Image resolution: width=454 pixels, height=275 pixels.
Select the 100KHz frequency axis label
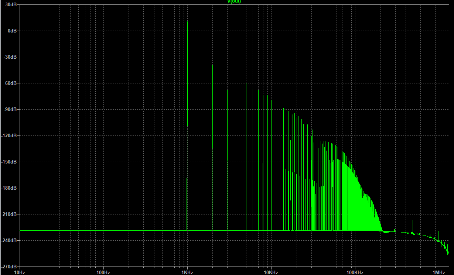(355, 272)
